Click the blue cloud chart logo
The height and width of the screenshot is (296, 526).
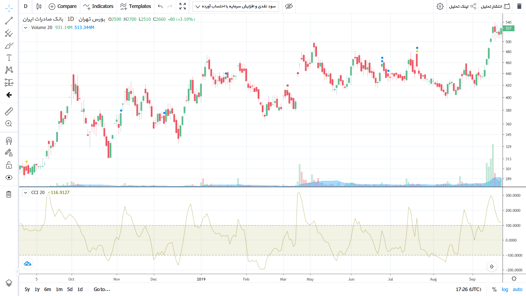pos(27,264)
